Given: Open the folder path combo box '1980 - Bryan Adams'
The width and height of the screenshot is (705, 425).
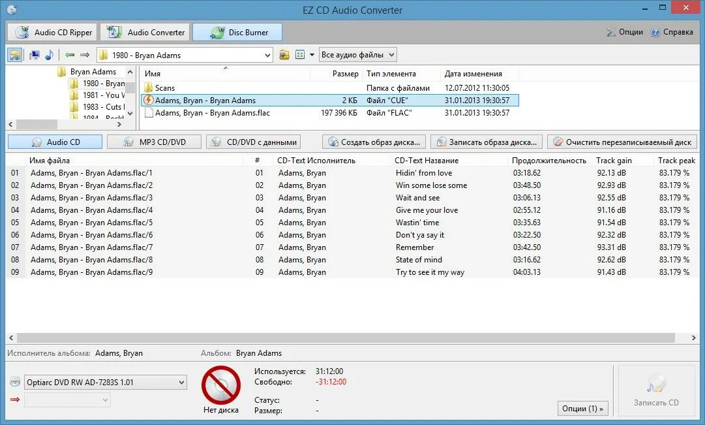Looking at the screenshot, I should point(185,55).
